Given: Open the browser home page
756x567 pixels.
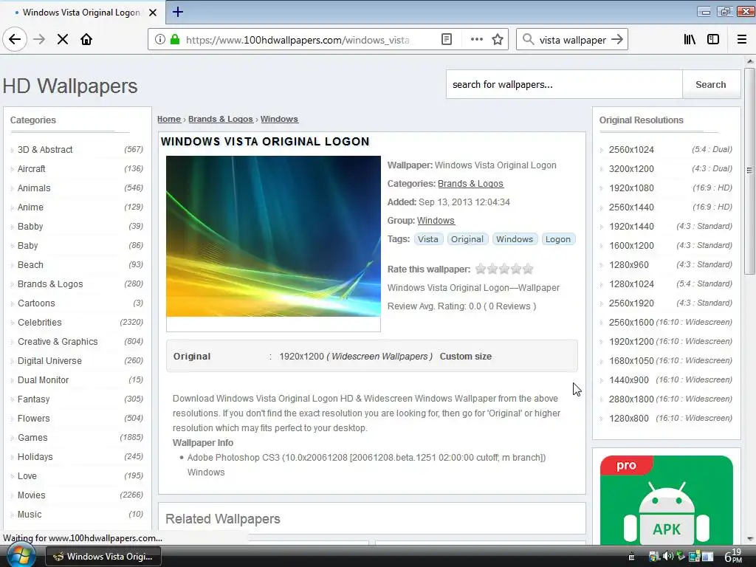Looking at the screenshot, I should pos(86,40).
